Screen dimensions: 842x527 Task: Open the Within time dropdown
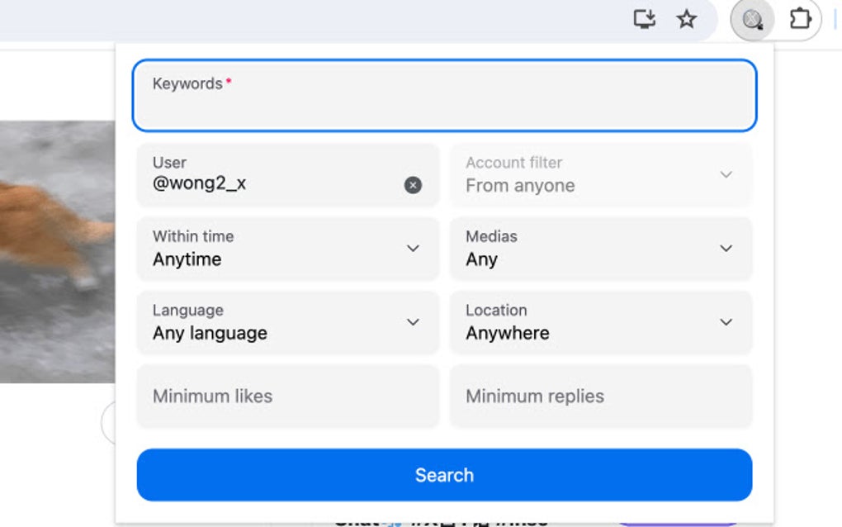pyautogui.click(x=287, y=249)
